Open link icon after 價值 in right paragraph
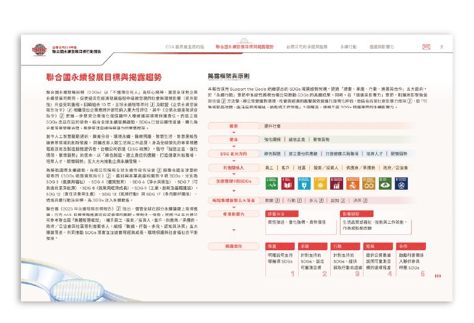 [223, 101]
